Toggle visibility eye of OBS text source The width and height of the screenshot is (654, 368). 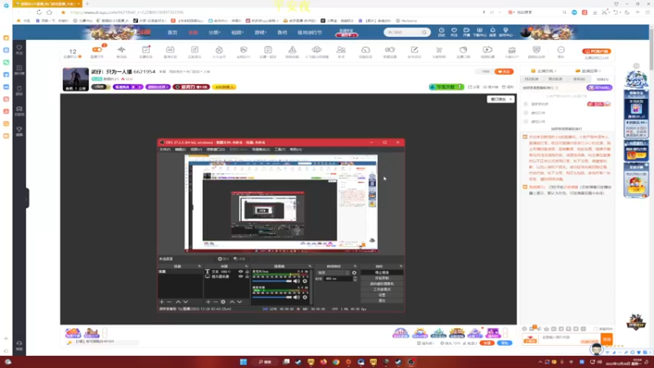click(x=240, y=272)
